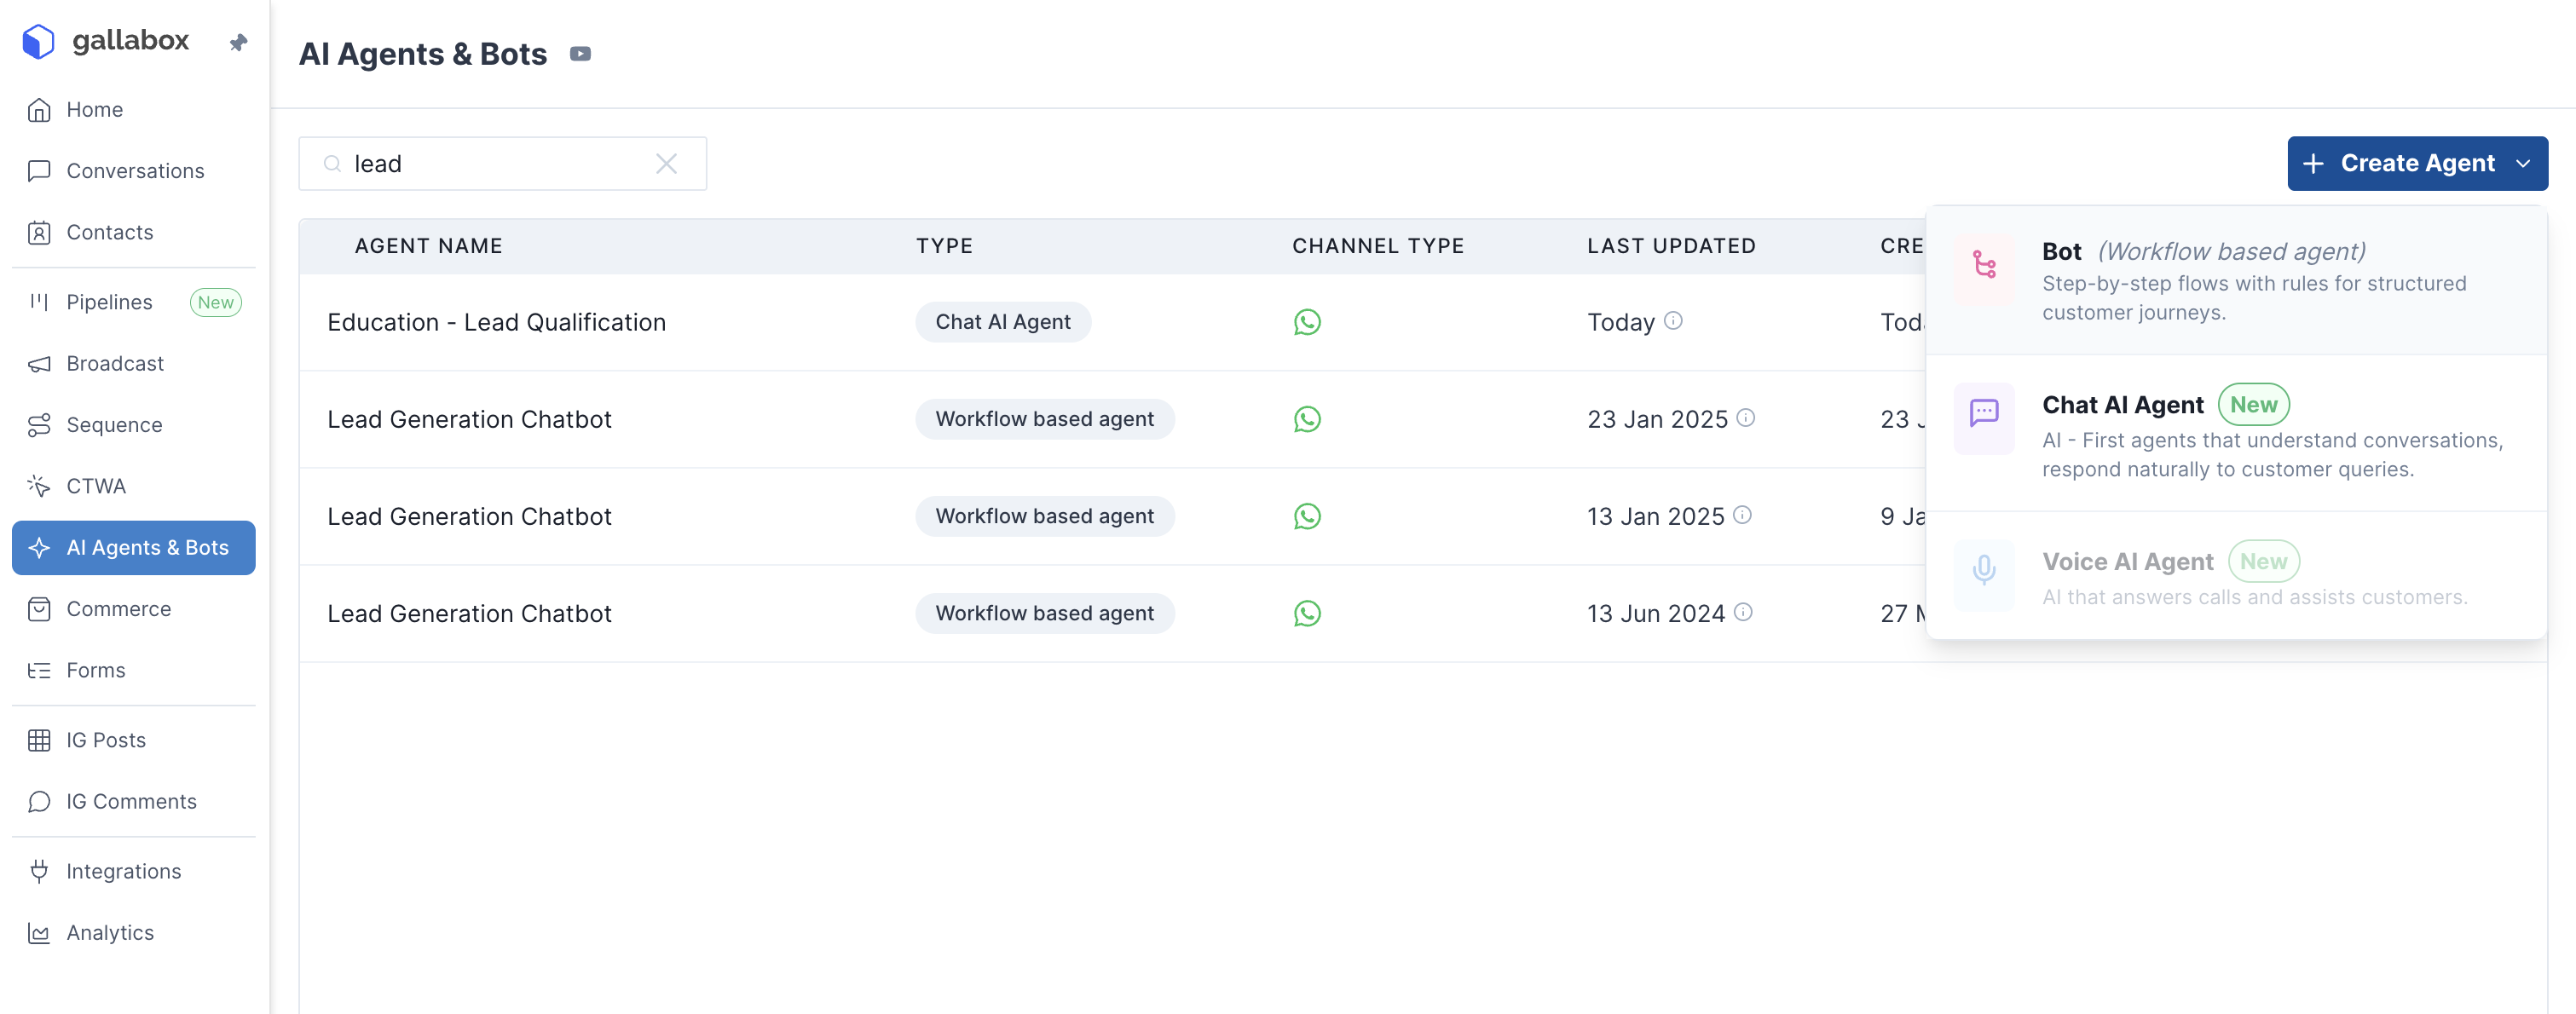Viewport: 2576px width, 1014px height.
Task: Expand the Create Agent dropdown chevron
Action: pyautogui.click(x=2523, y=164)
